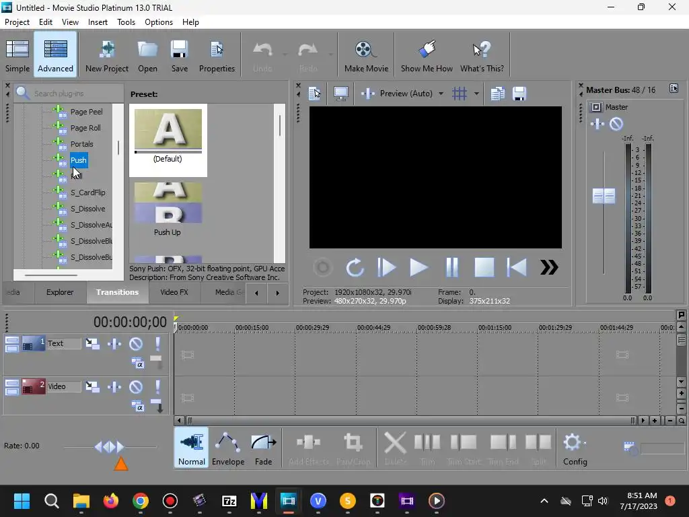Pause playback
Screen dimensions: 689x517
[x=451, y=267]
